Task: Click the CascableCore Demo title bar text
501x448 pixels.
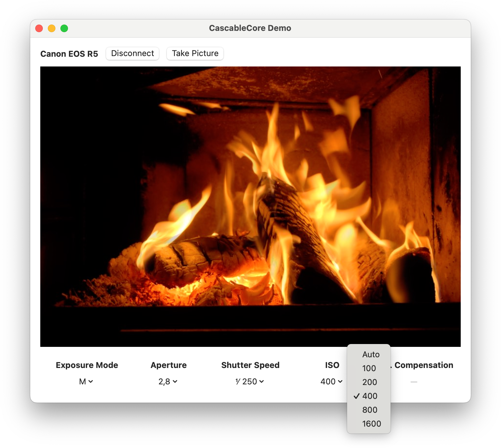Action: click(250, 28)
